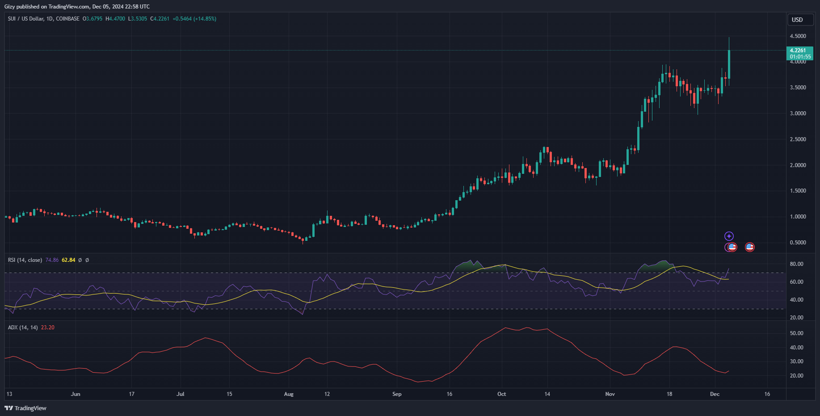Click the purple star event icon
The width and height of the screenshot is (820, 416).
[x=729, y=236]
